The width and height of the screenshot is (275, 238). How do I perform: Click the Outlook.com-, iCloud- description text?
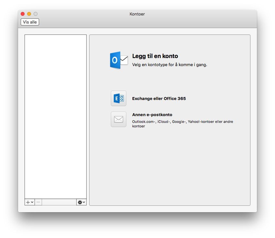click(x=183, y=124)
